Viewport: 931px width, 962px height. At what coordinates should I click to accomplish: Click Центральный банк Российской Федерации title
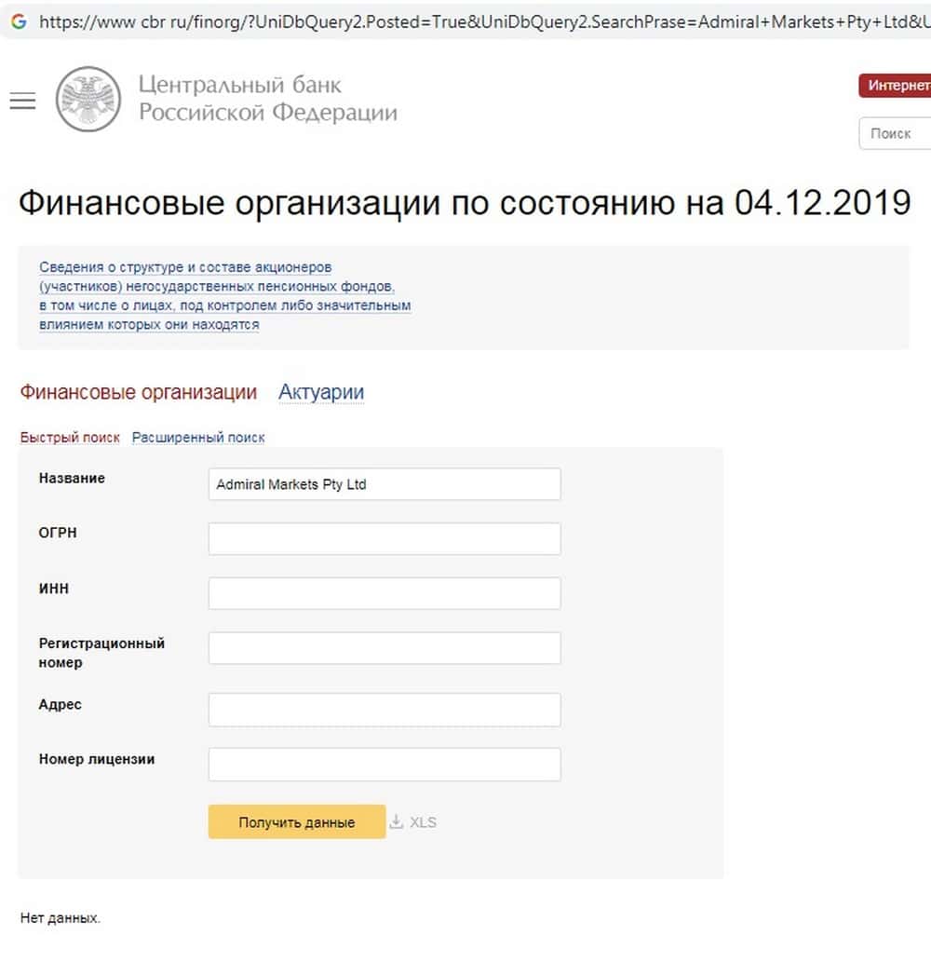click(x=267, y=99)
